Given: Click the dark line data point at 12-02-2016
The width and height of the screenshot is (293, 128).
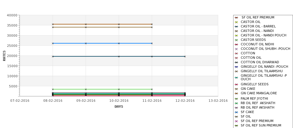Looking at the screenshot, I should (185, 56).
